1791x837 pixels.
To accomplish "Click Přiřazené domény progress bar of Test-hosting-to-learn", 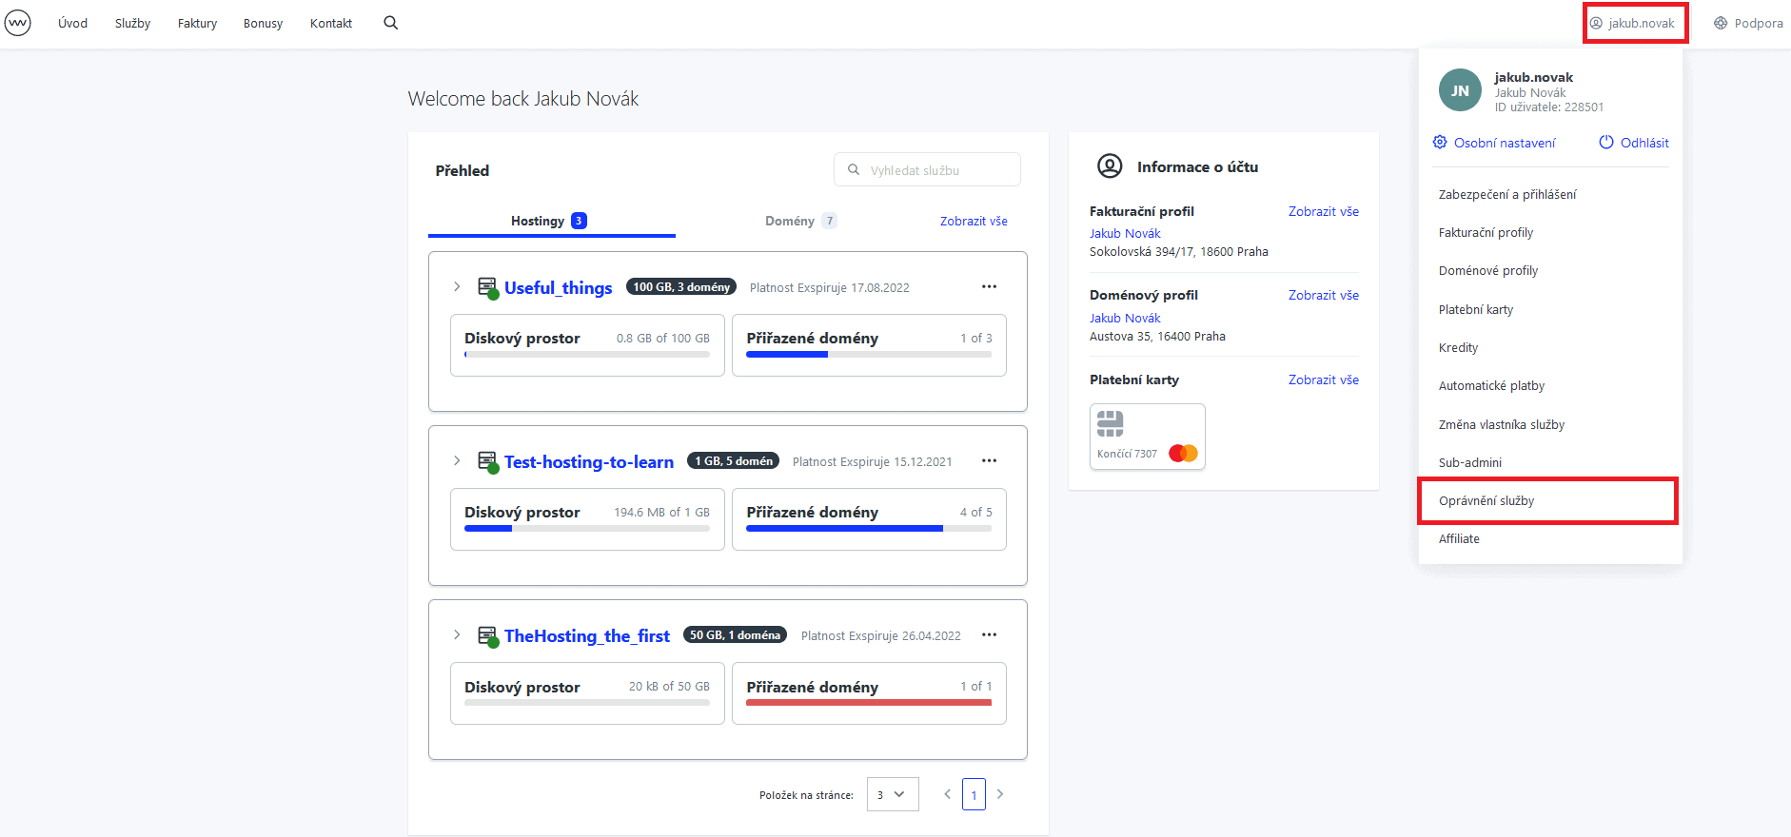I will point(869,528).
